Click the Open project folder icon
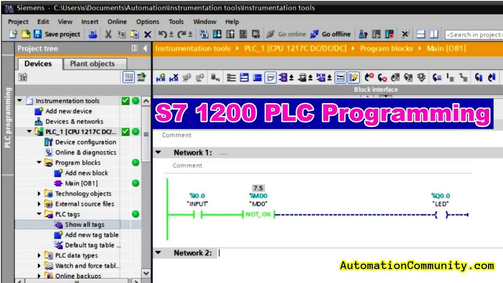The width and height of the screenshot is (503, 283). [x=26, y=34]
